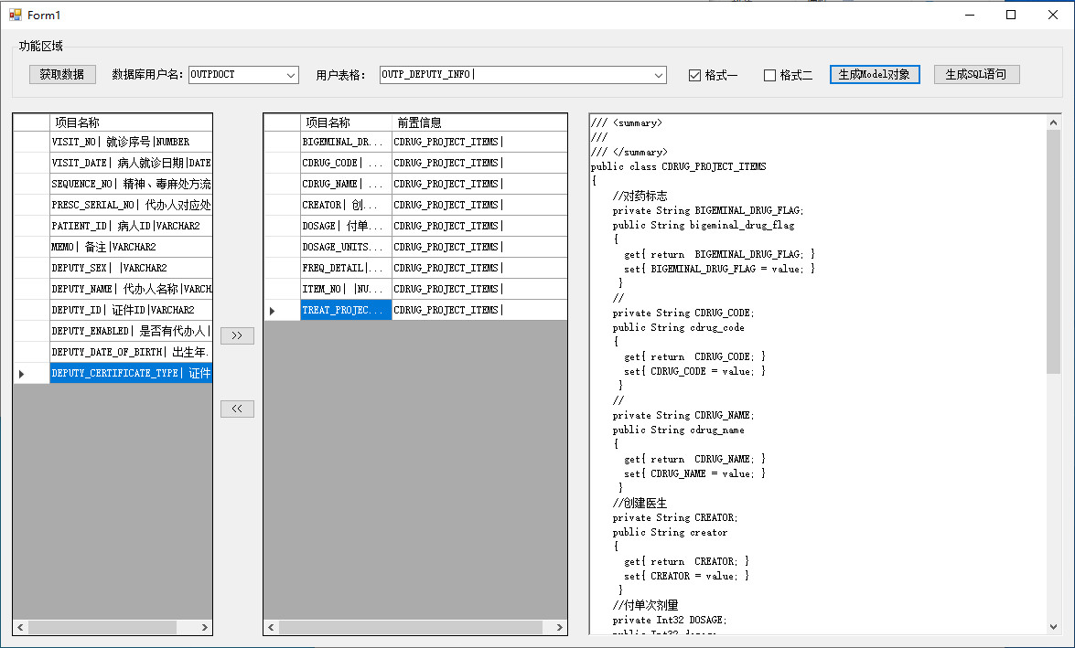Viewport: 1075px width, 648px height.
Task: Click 前置信息 cell in TREAT_PROJEC row
Action: (479, 310)
